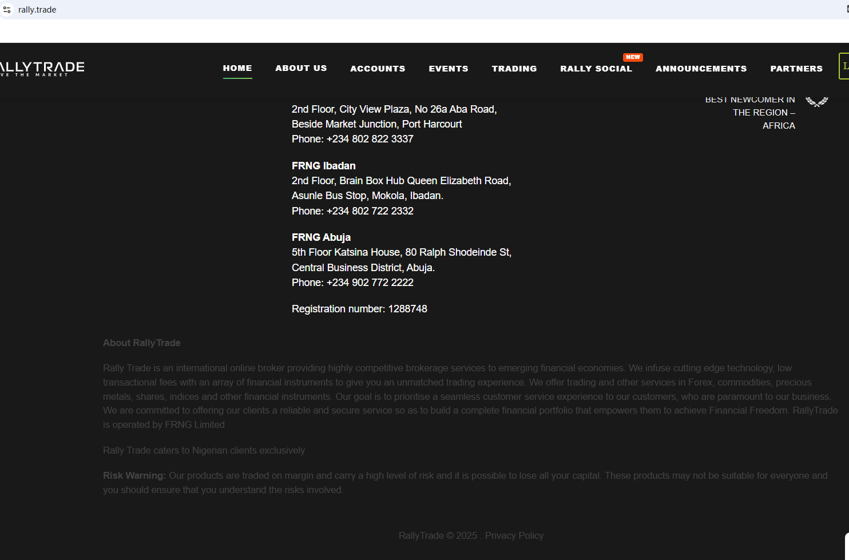Click the Asunle Bus Stop, Mokola, Ibadan line

coord(367,196)
